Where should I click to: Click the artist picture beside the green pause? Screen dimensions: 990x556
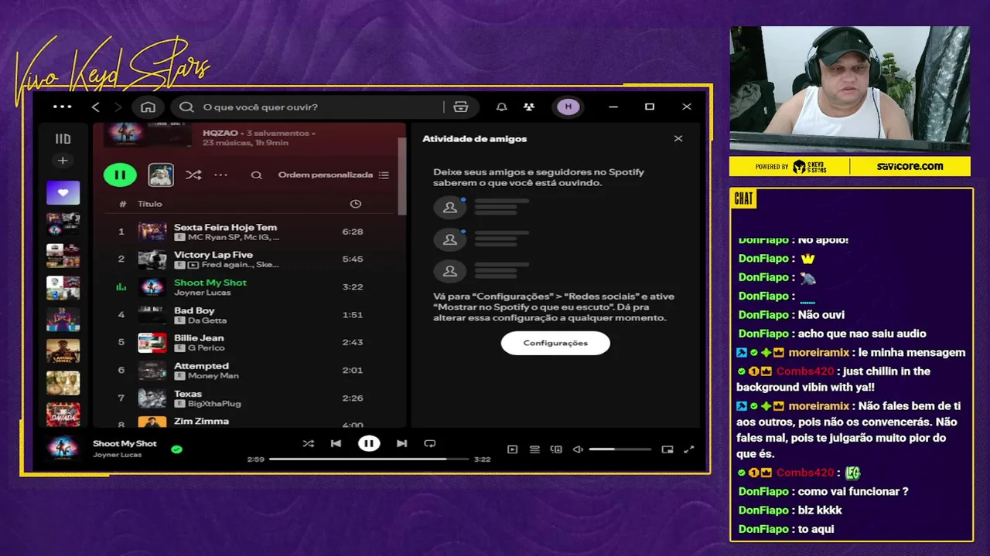[161, 175]
